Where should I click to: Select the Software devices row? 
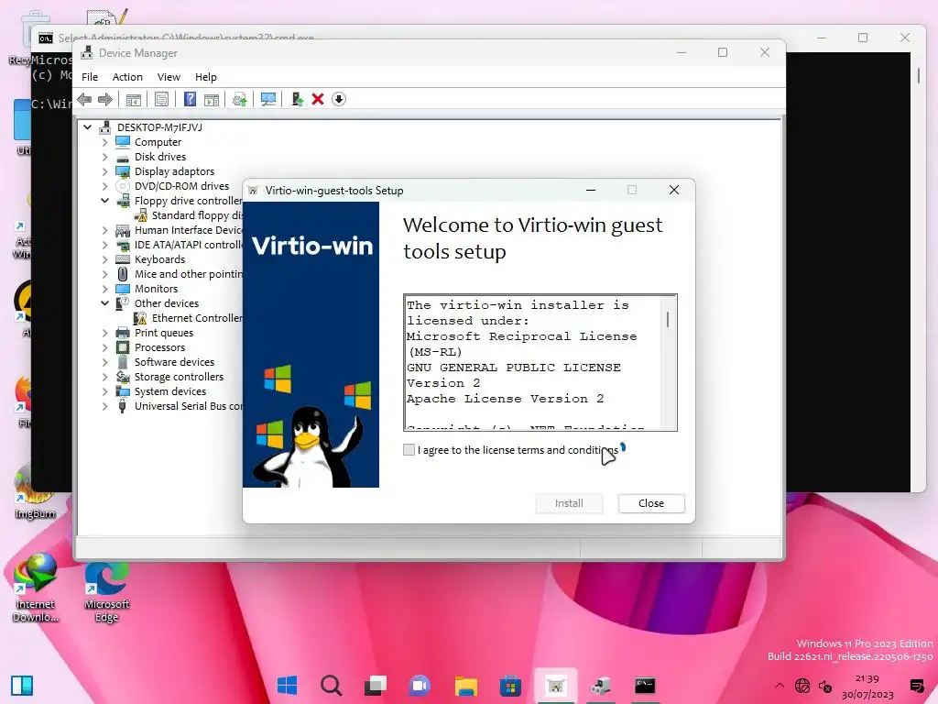pyautogui.click(x=174, y=362)
